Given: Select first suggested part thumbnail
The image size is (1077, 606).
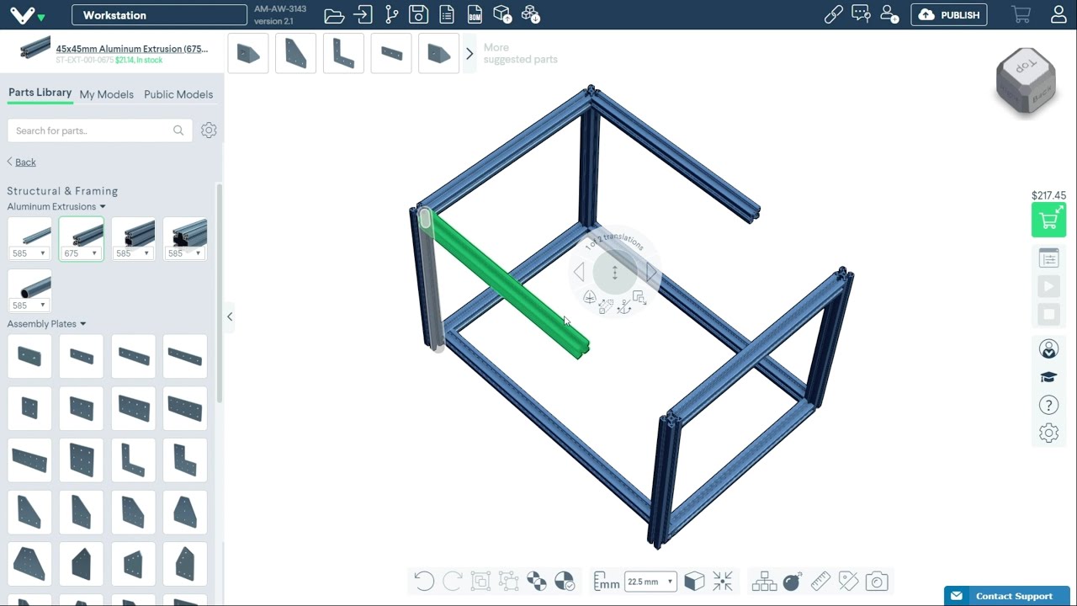Looking at the screenshot, I should point(248,54).
